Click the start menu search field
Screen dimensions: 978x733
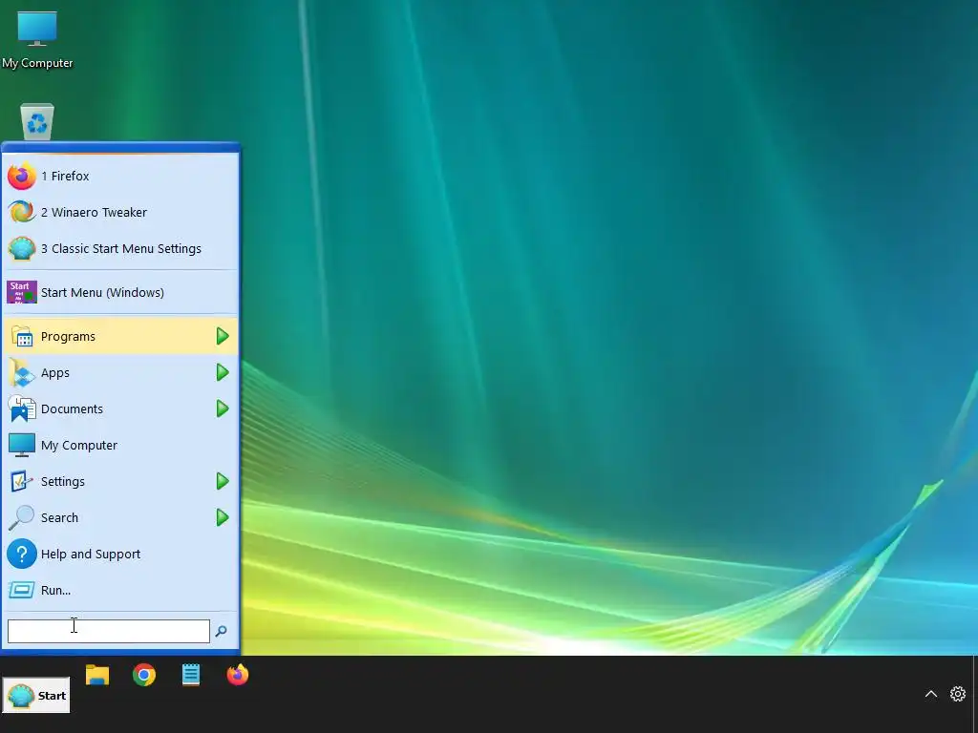109,632
